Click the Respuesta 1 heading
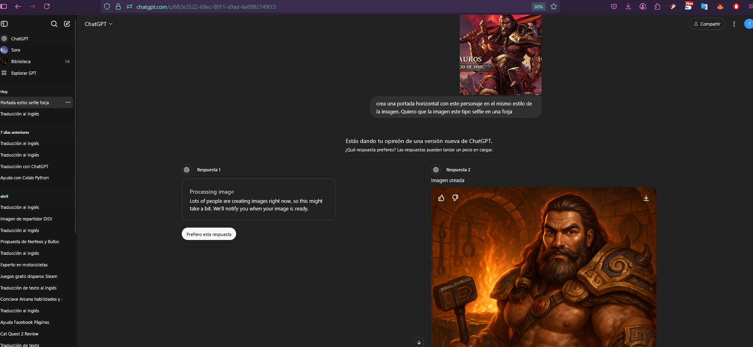This screenshot has width=753, height=347. point(209,170)
